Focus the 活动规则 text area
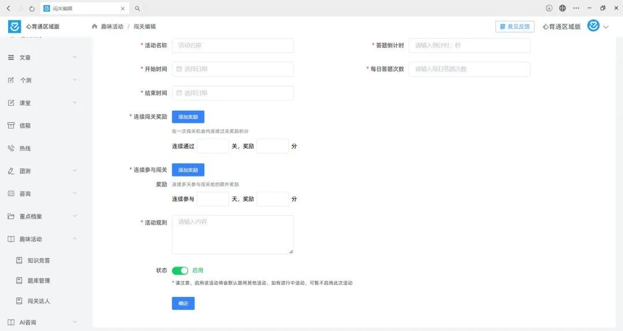The width and height of the screenshot is (623, 331). (233, 235)
